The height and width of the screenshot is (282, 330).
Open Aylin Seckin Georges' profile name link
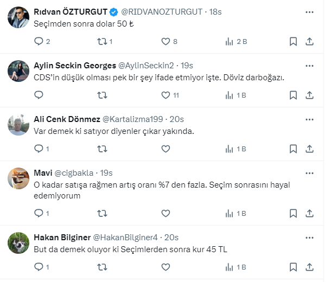[x=74, y=65]
